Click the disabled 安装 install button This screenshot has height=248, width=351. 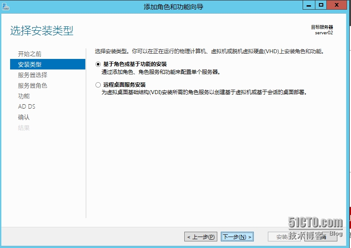point(284,237)
